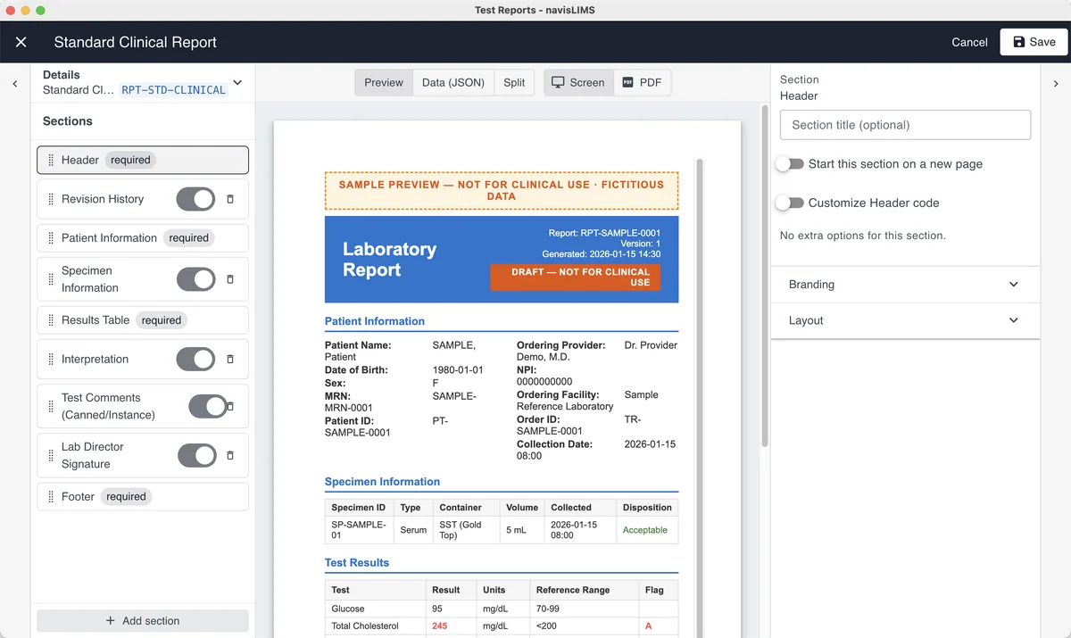This screenshot has width=1071, height=638.
Task: Click the Acceptable disposition cell
Action: [645, 530]
